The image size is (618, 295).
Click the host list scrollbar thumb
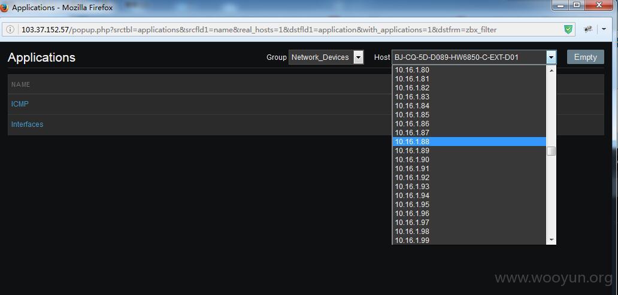[x=552, y=151]
